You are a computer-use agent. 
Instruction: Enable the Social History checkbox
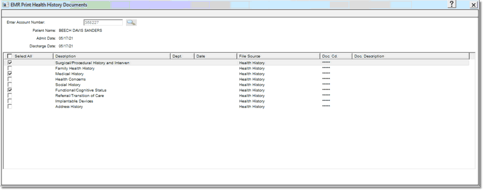pos(10,85)
